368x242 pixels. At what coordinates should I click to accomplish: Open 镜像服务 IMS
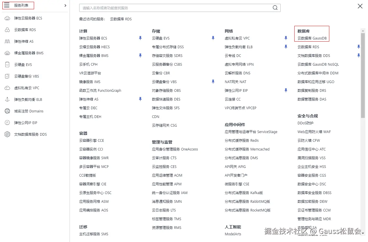[90, 82]
